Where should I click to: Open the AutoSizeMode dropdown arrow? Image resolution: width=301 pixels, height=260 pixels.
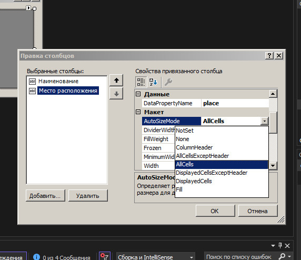(x=265, y=121)
